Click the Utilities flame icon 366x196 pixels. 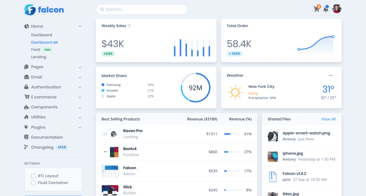click(x=26, y=117)
